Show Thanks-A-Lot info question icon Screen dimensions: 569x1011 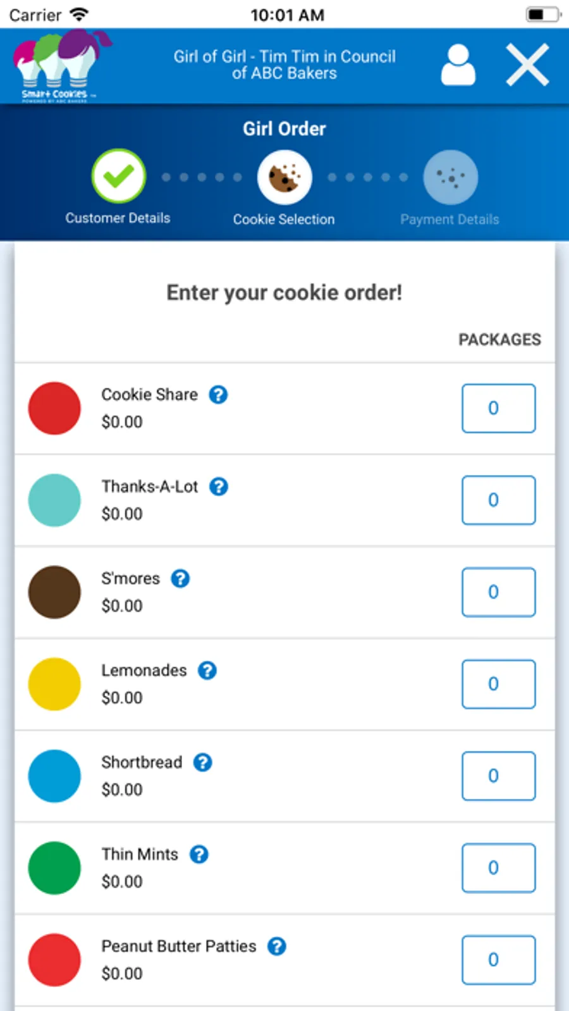(219, 487)
